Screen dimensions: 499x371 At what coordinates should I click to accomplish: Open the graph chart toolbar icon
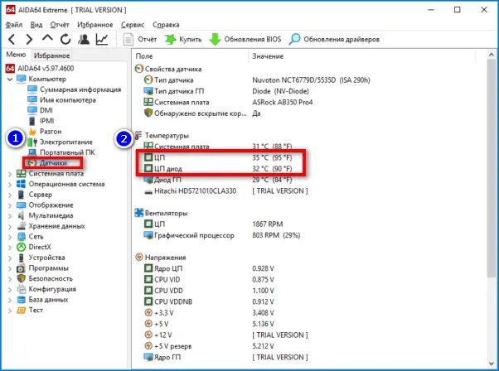102,40
